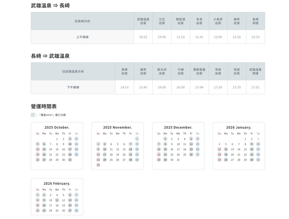Select December 5 in the calendar

(191, 139)
